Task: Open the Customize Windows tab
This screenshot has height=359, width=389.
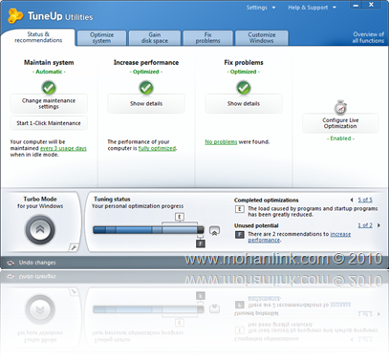Action: click(x=262, y=38)
